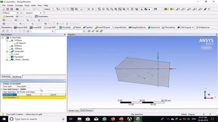218x122 pixels.
Task: Select the FlowPath tool
Action: pos(65,27)
